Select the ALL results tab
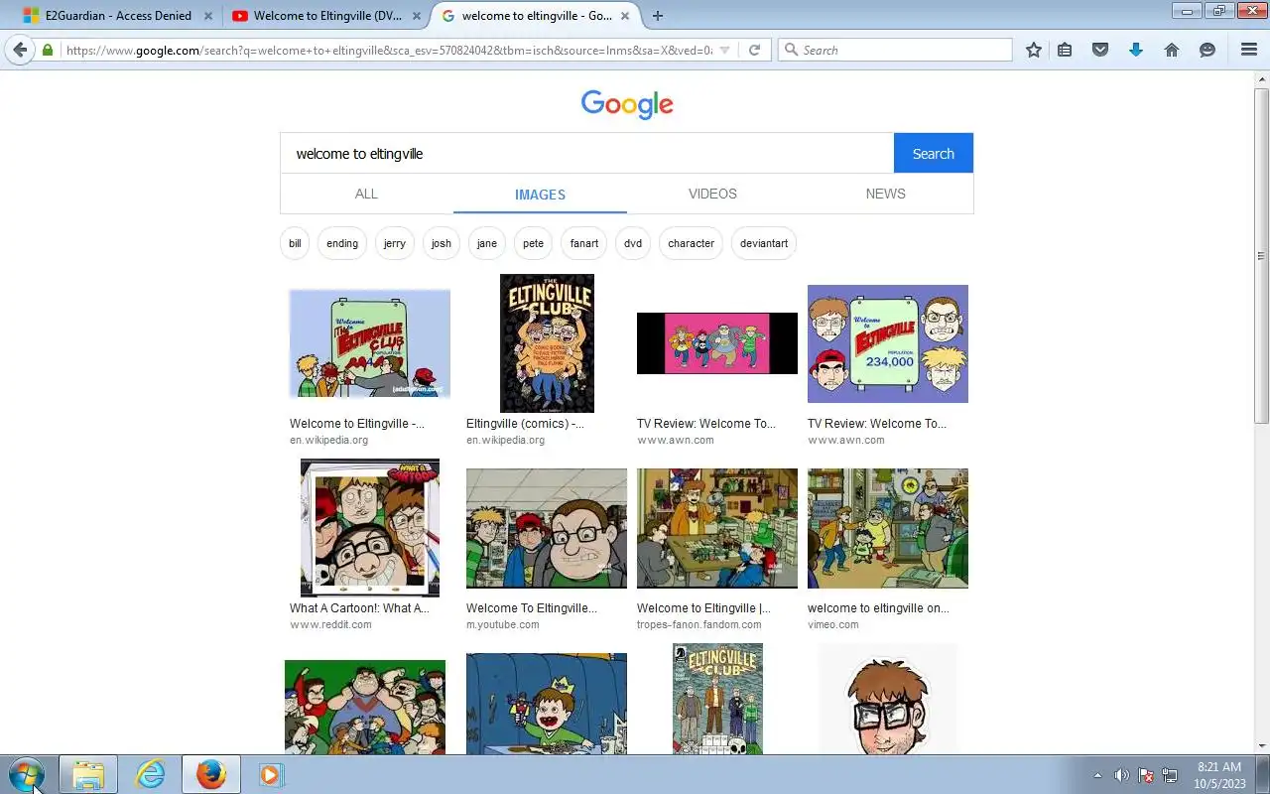Viewport: 1270px width, 794px height. (x=366, y=194)
